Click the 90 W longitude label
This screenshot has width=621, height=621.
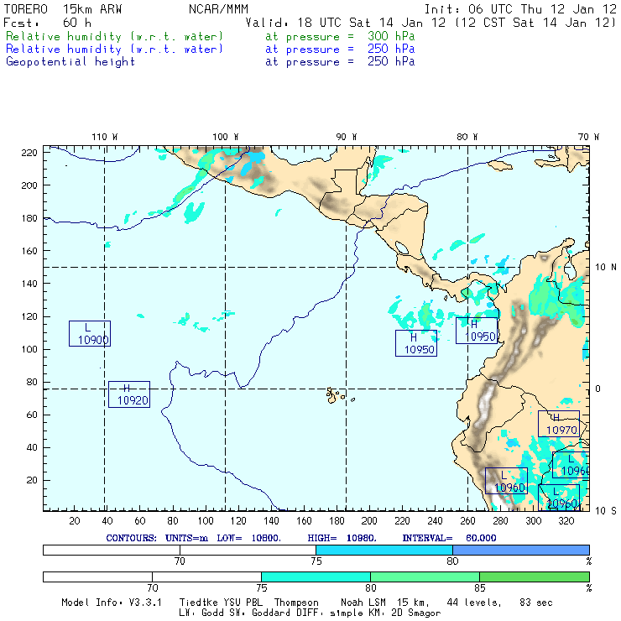(x=346, y=137)
